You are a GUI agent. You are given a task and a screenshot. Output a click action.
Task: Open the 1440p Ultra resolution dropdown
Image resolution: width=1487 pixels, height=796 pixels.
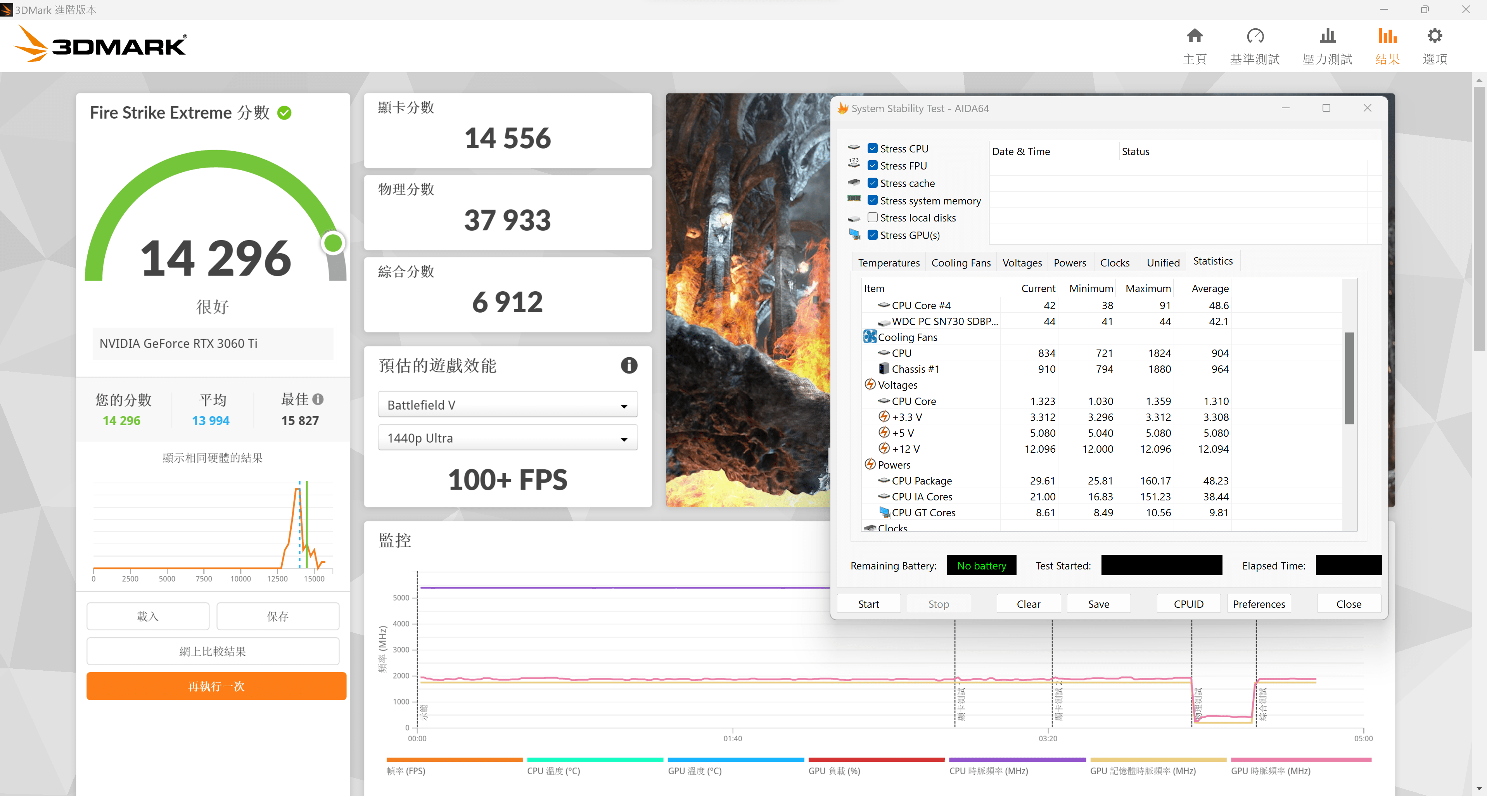click(x=507, y=438)
